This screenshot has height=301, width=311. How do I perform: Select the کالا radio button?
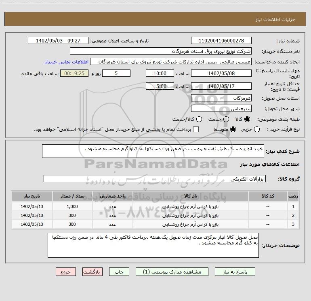(x=247, y=119)
